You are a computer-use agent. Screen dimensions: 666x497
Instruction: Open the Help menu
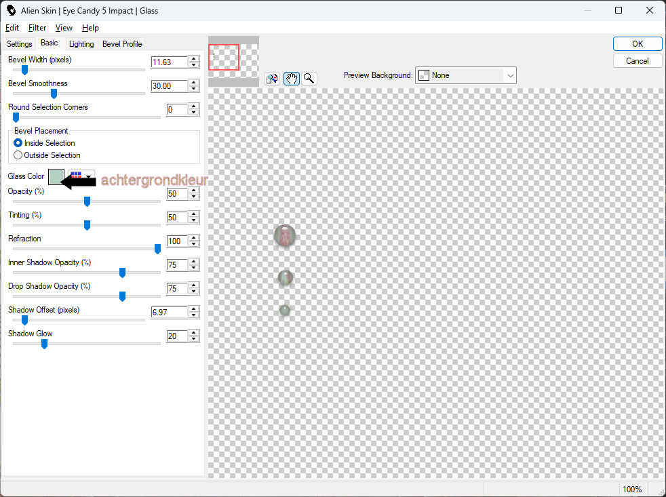tap(90, 28)
